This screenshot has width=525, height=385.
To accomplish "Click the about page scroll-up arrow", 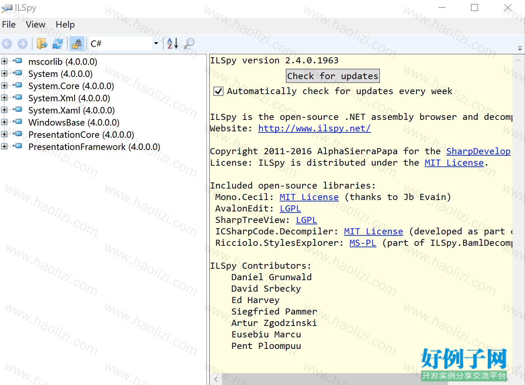I will 519,61.
